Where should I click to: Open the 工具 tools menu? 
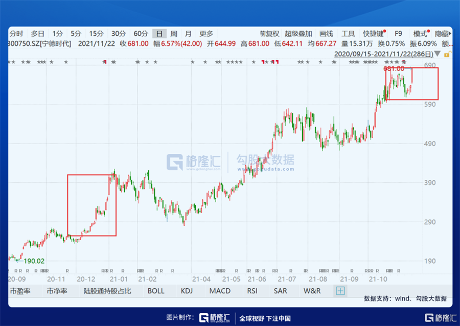pos(348,34)
